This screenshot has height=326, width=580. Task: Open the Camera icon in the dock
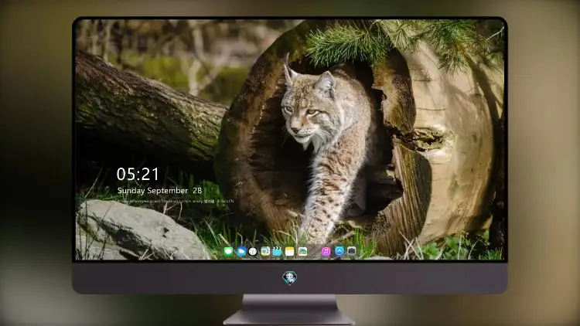(x=351, y=251)
